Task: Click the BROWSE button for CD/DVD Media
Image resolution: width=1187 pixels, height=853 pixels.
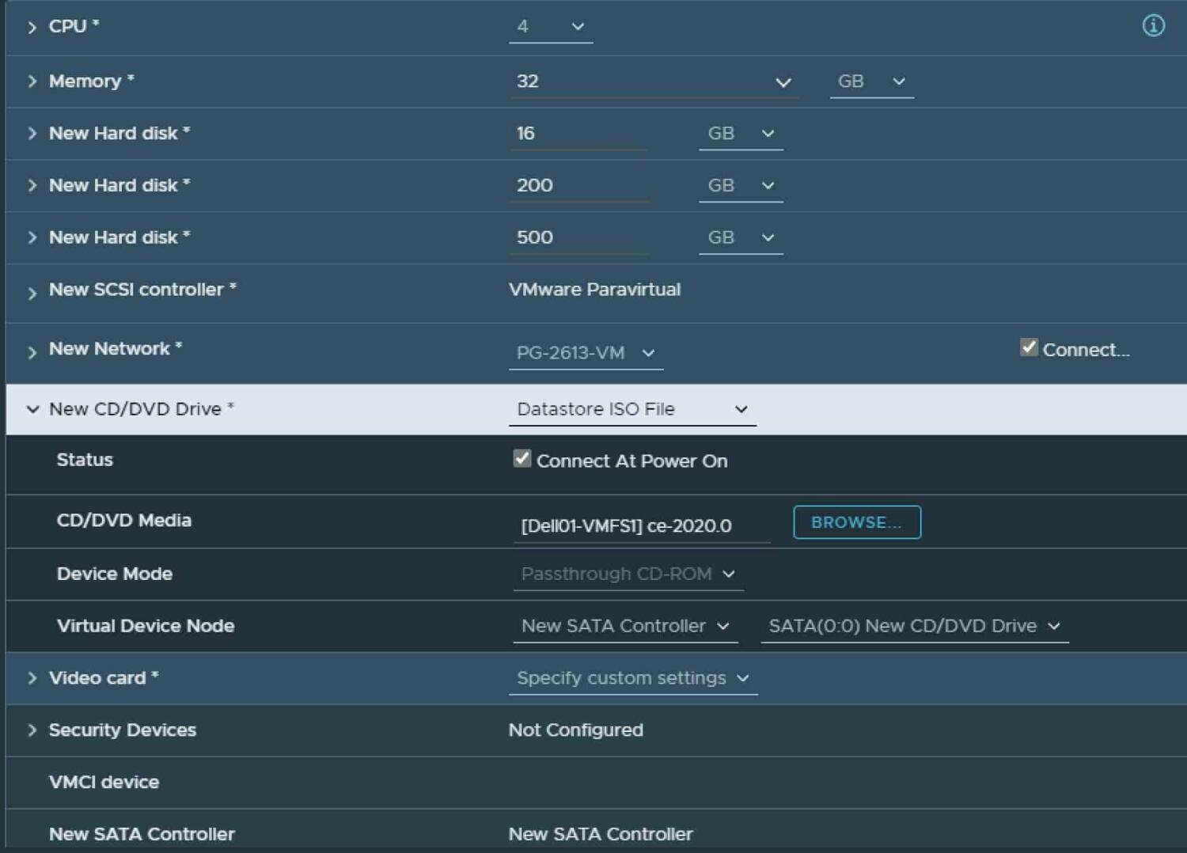Action: click(x=856, y=521)
